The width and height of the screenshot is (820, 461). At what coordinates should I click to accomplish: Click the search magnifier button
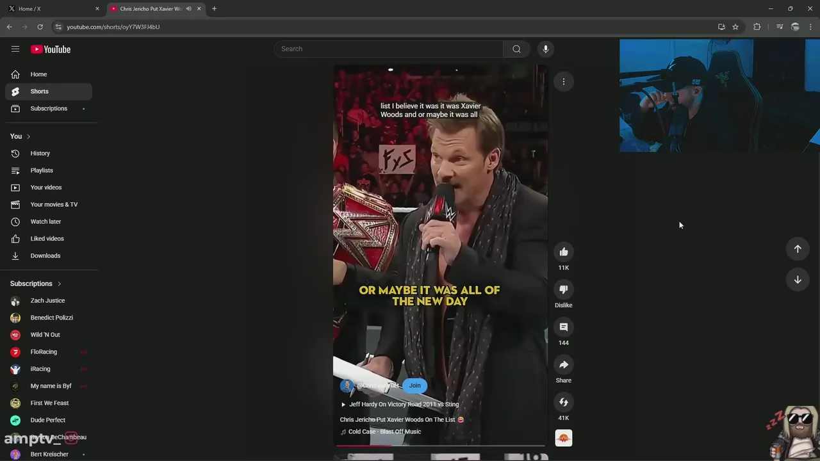click(x=516, y=49)
